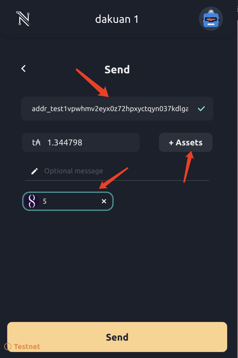This screenshot has width=238, height=358.
Task: Go back using the left chevron
Action: click(x=23, y=68)
